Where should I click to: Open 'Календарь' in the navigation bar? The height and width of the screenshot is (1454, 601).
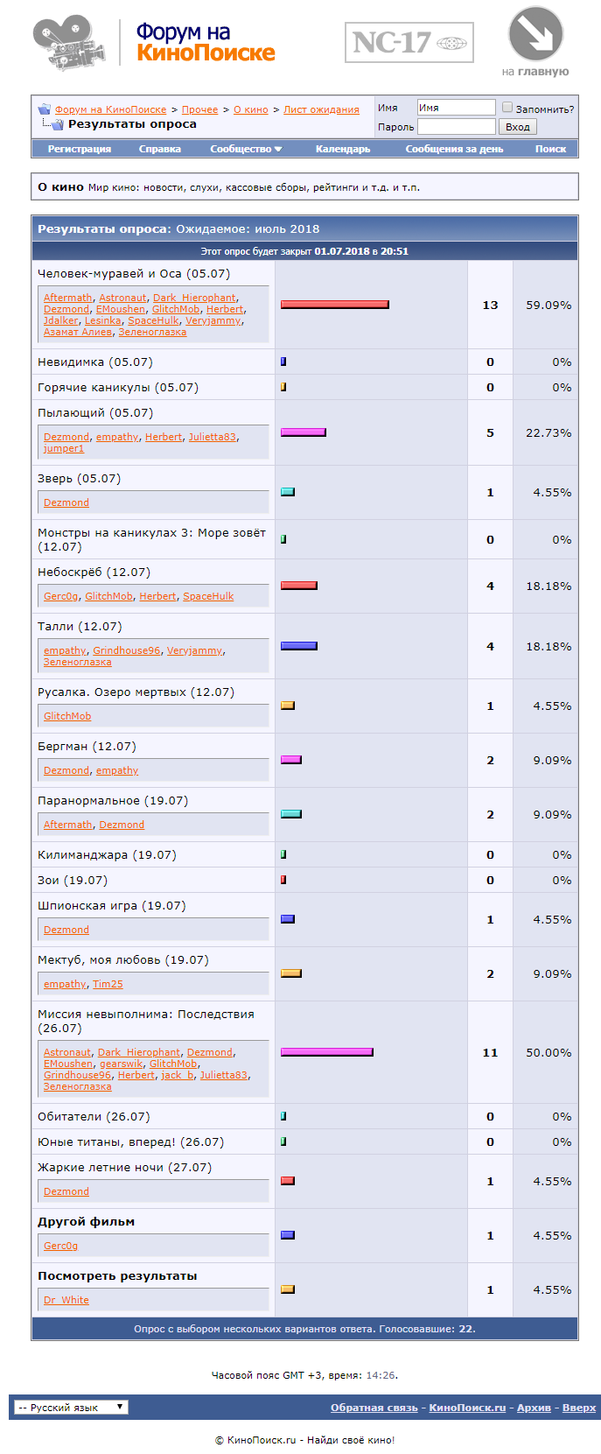tap(343, 149)
